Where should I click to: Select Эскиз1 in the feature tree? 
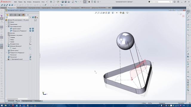point(14,48)
